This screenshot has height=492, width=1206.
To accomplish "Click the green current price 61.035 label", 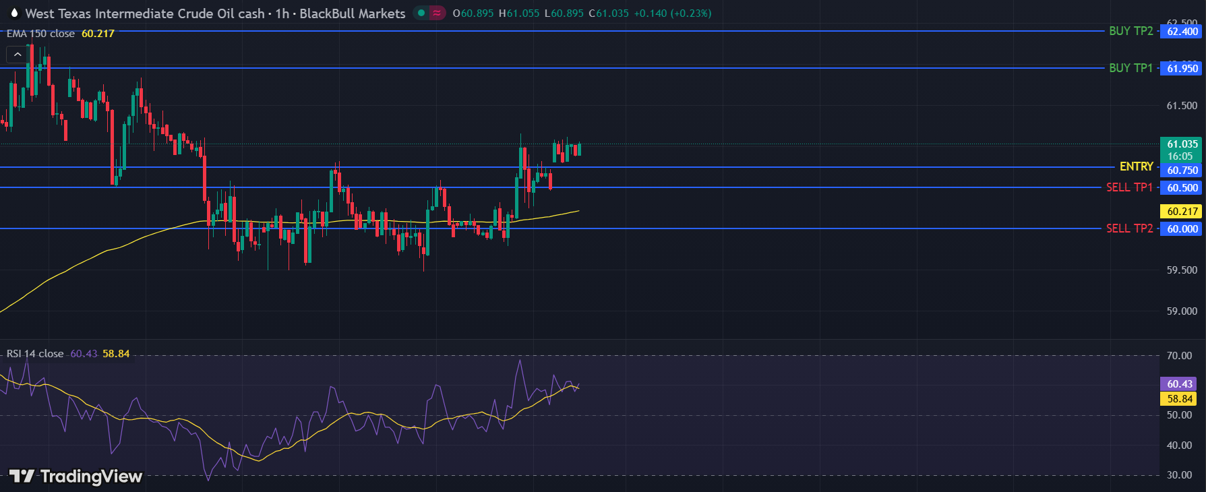I will pos(1182,144).
